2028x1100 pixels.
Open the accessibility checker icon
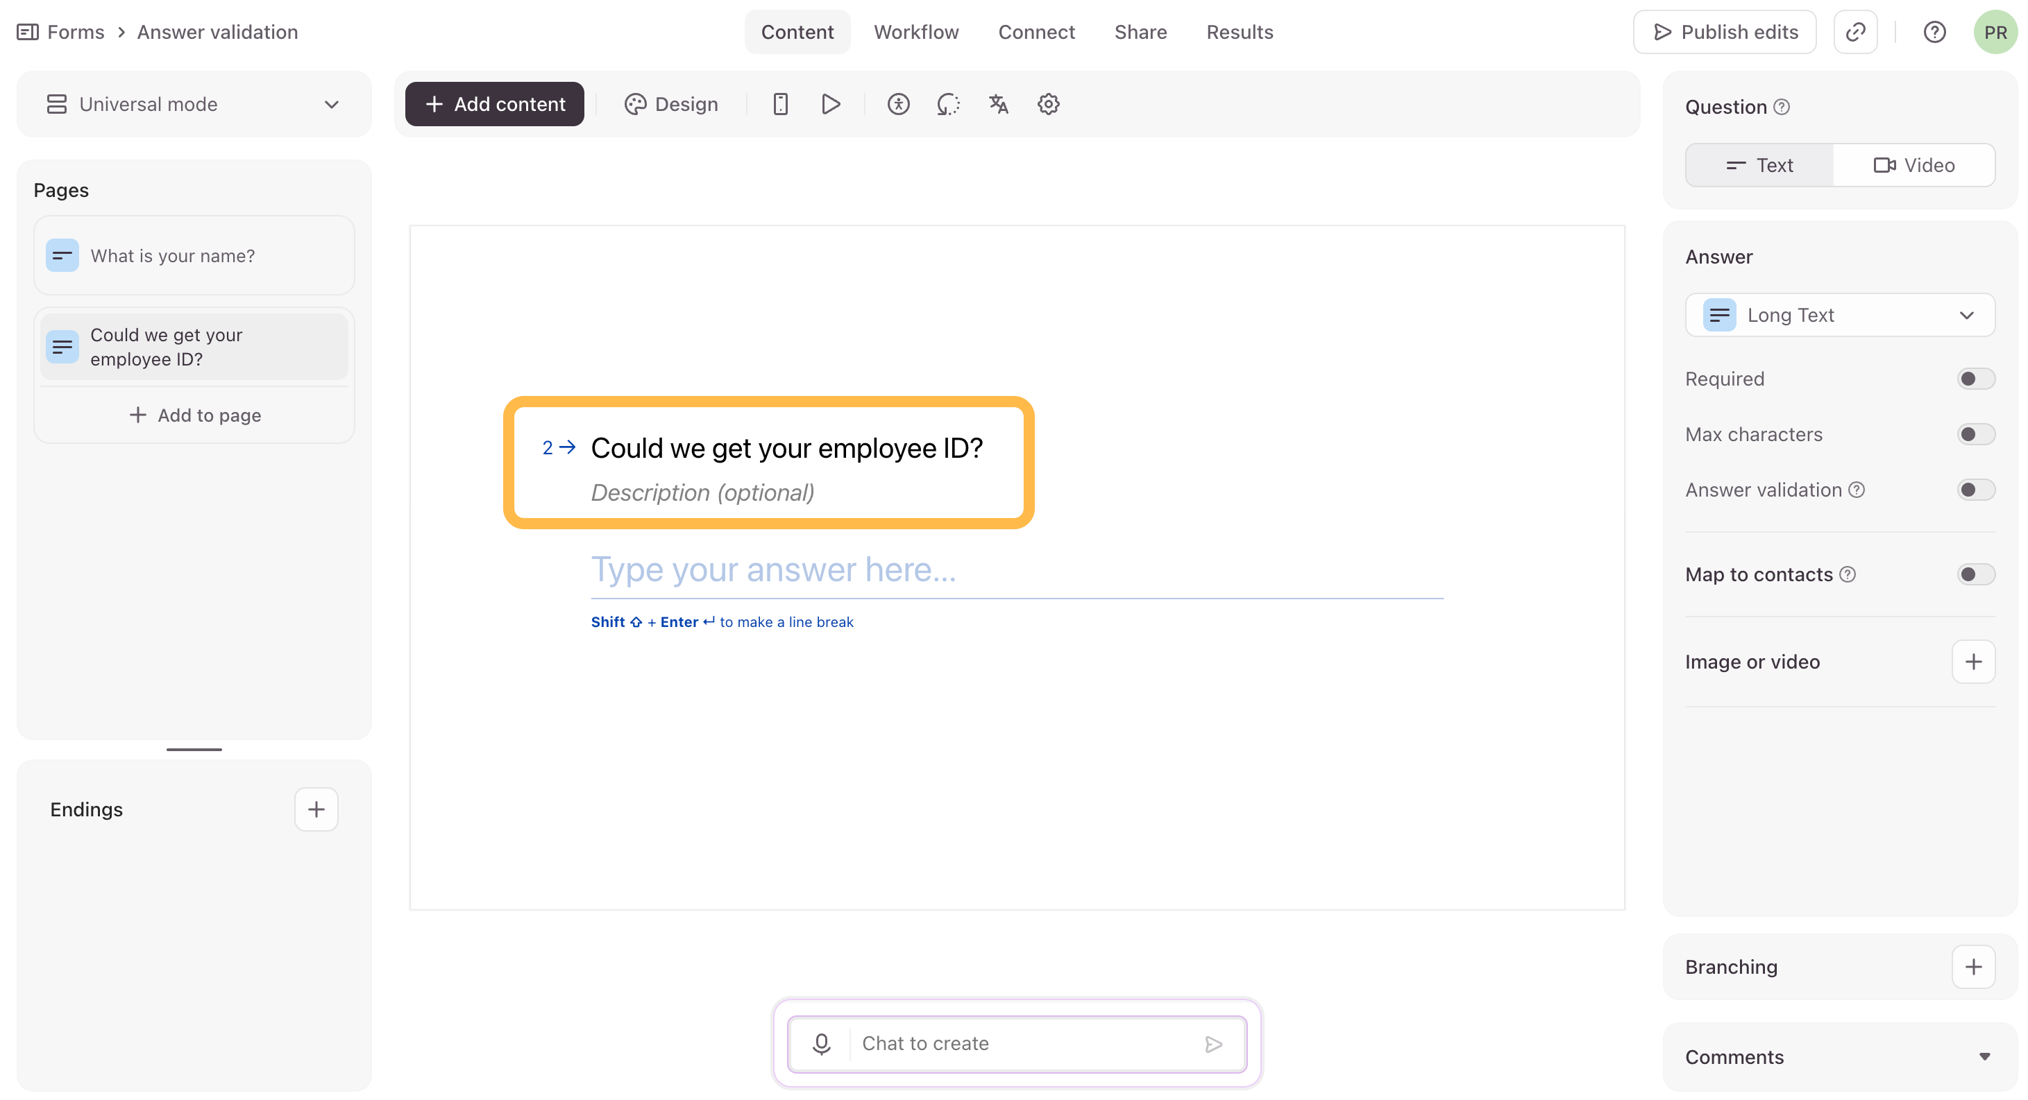point(898,104)
